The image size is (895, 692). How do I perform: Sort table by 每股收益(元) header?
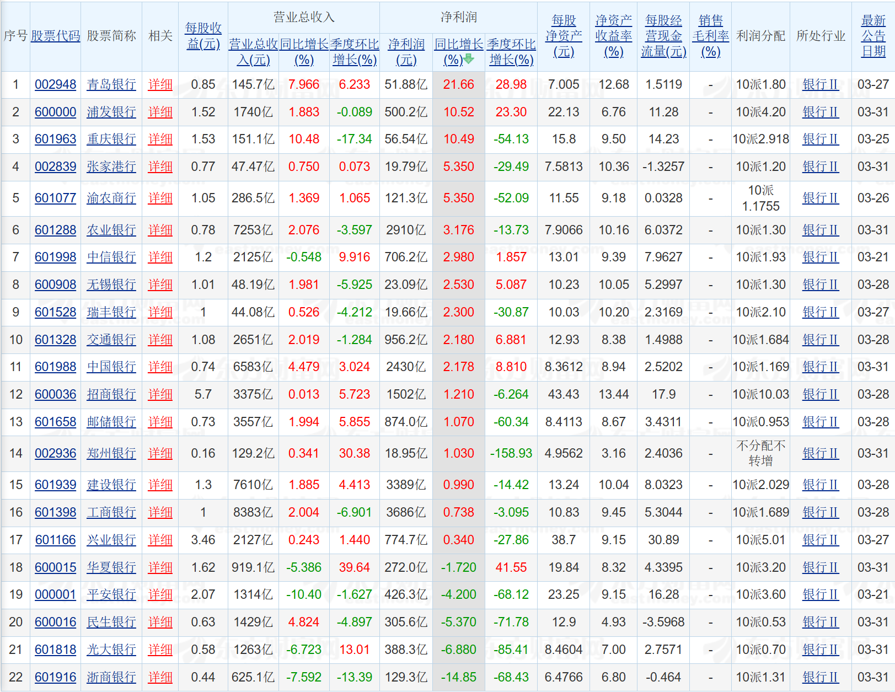point(203,36)
